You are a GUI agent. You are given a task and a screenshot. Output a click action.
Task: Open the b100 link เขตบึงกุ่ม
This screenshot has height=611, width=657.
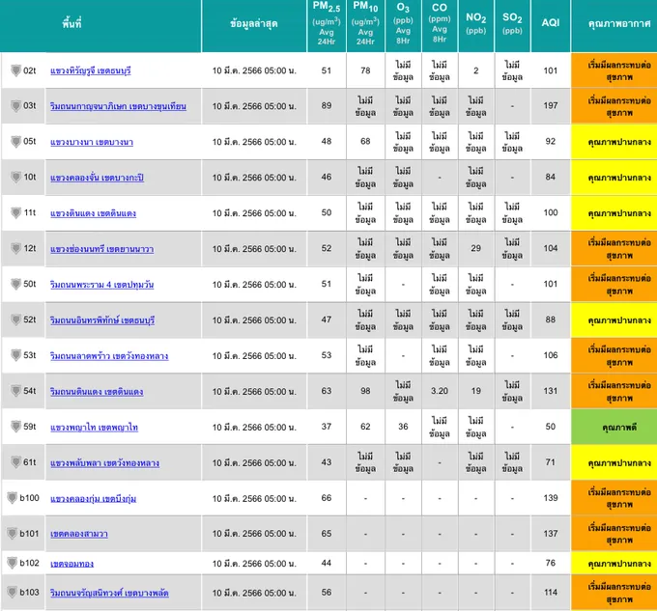point(93,498)
